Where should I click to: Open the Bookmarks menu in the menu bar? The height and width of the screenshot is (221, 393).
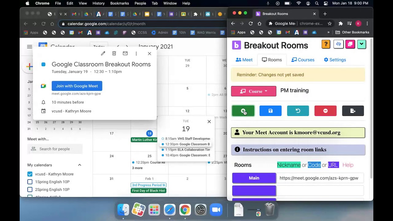coord(119,3)
